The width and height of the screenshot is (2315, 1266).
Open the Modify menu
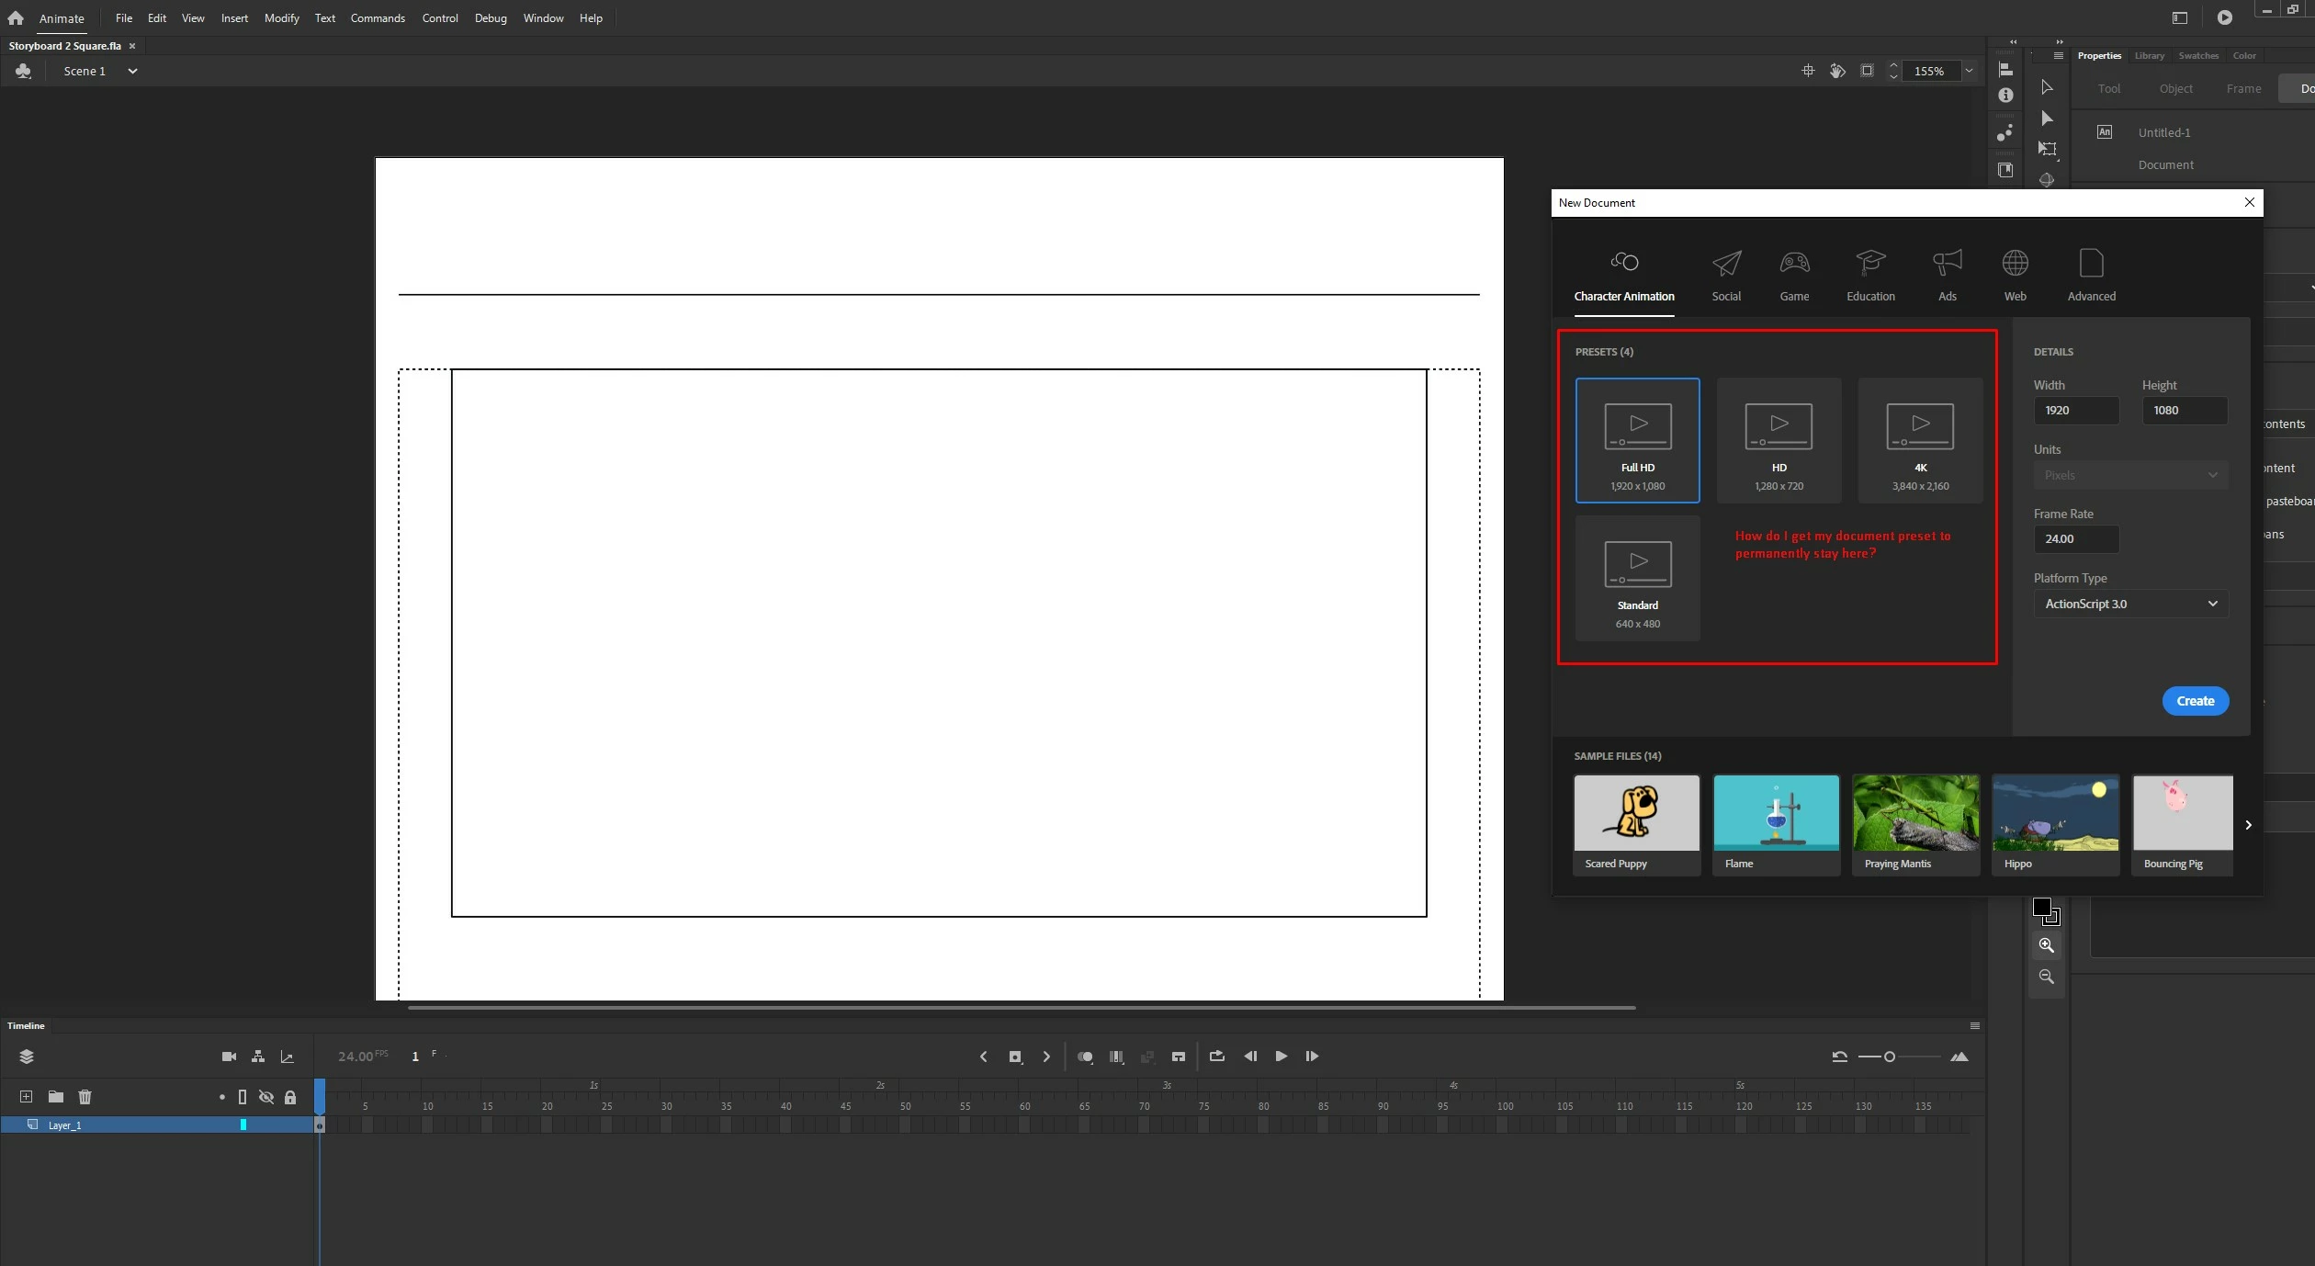[x=281, y=18]
